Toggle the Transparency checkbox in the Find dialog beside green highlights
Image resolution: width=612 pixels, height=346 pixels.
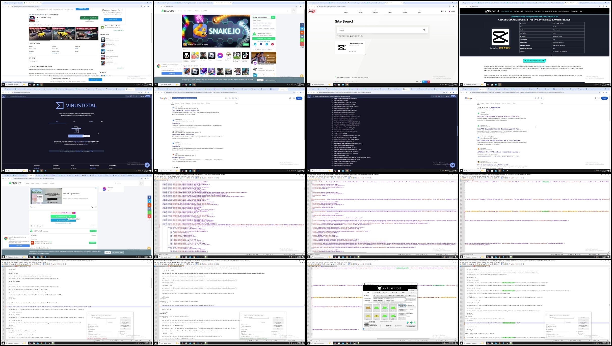[577, 332]
